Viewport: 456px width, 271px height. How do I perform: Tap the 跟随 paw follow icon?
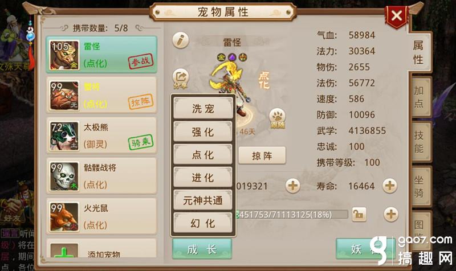(x=278, y=119)
